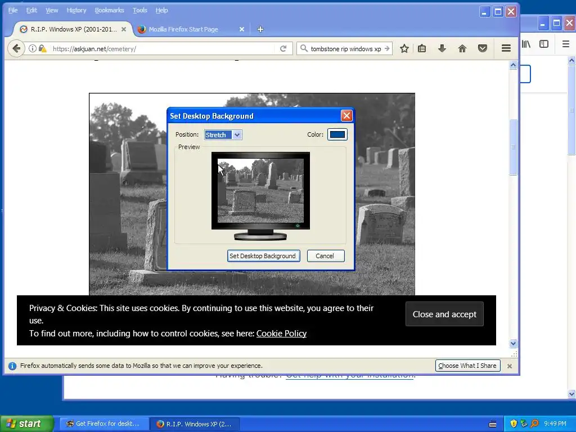The height and width of the screenshot is (432, 576).
Task: Click the security shield tray icon
Action: coord(514,424)
